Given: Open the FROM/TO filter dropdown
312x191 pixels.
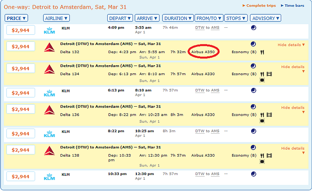Looking at the screenshot, I should pos(209,18).
